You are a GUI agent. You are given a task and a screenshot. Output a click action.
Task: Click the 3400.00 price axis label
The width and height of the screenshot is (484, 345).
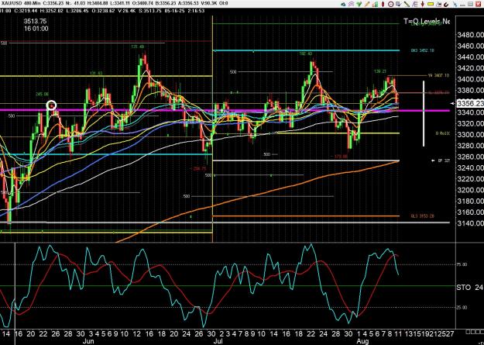(x=470, y=79)
